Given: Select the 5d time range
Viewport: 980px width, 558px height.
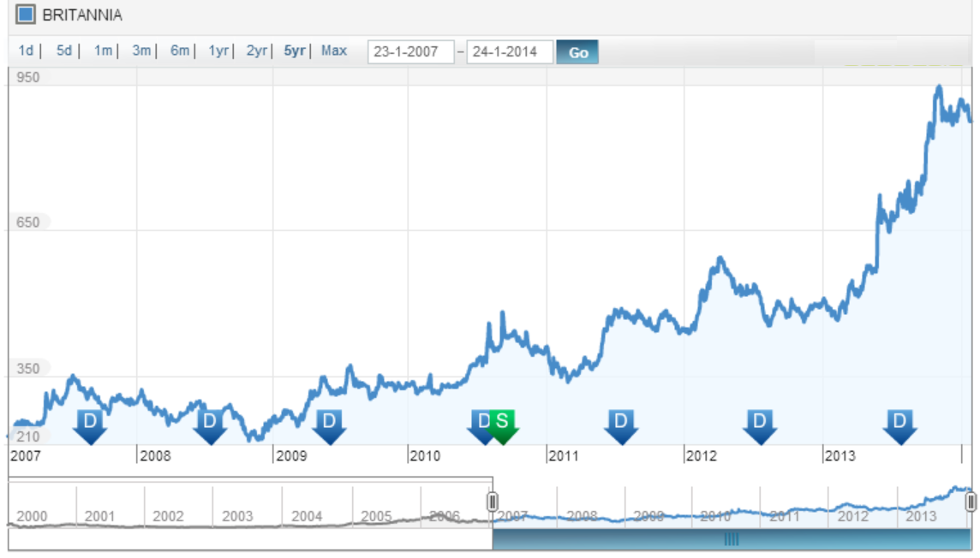Looking at the screenshot, I should (x=64, y=51).
